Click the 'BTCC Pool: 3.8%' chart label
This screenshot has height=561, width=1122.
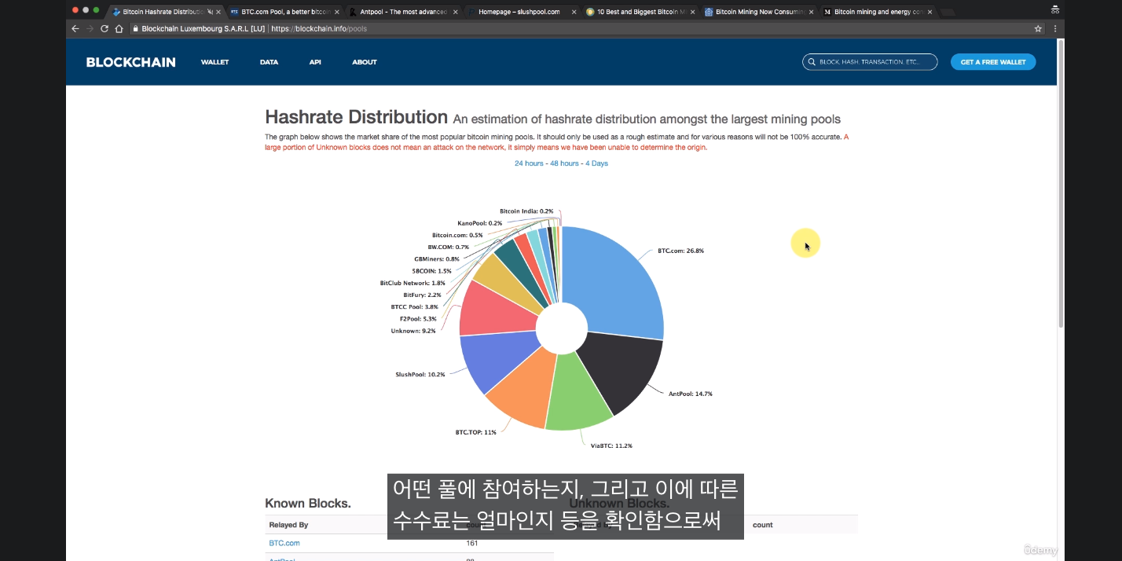[x=414, y=306]
